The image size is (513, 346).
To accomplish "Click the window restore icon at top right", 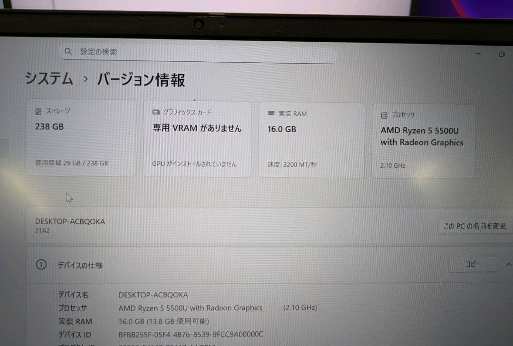I will coord(502,54).
